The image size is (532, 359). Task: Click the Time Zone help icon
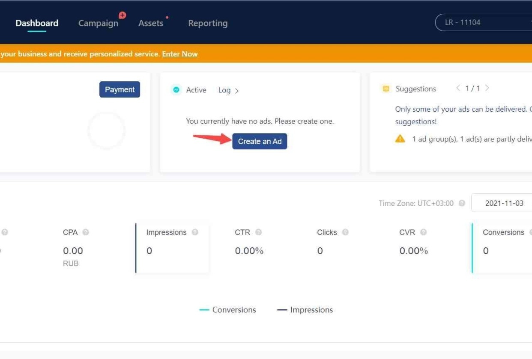coord(462,203)
